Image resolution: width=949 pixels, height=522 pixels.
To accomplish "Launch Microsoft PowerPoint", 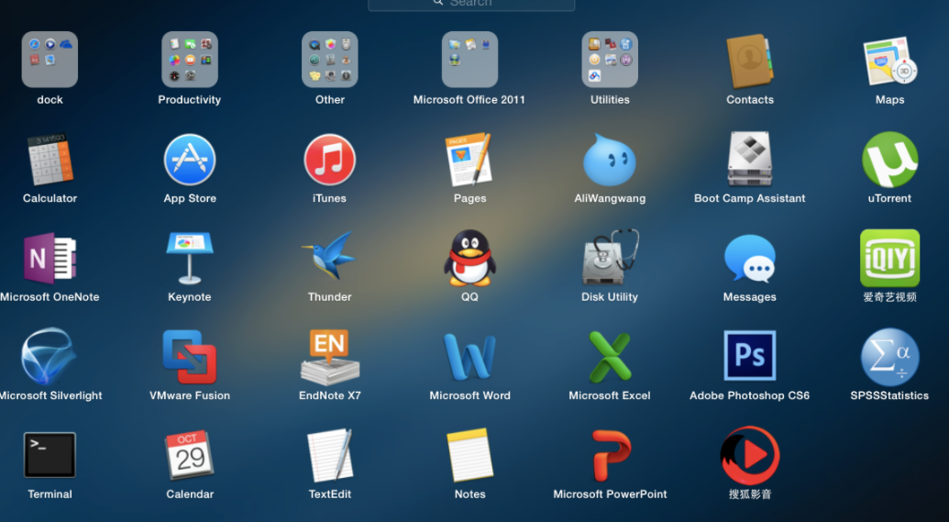I will click(x=610, y=455).
